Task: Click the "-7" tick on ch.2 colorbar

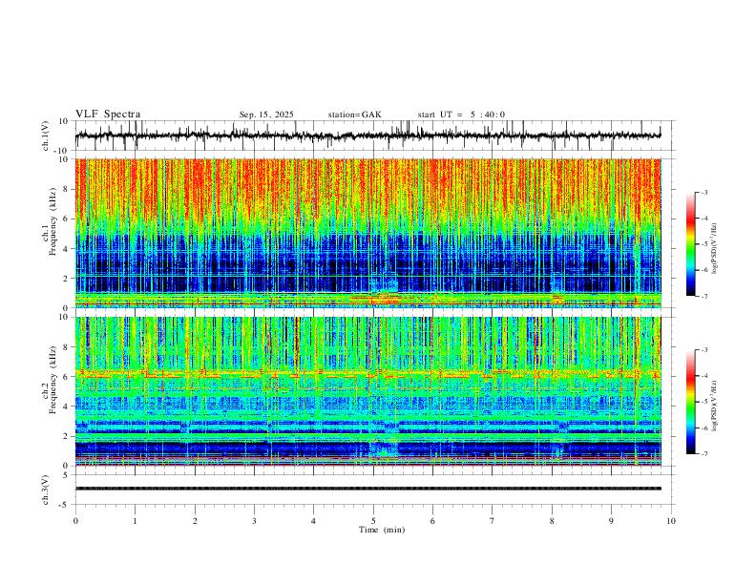Action: 703,454
